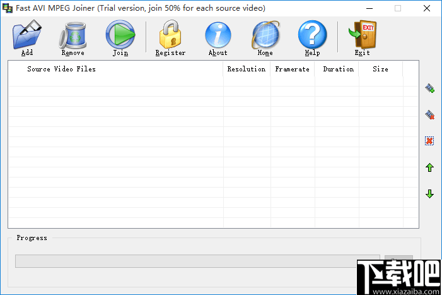Viewport: 442px width, 295px height.
Task: Click the red X clear list icon
Action: (429, 141)
